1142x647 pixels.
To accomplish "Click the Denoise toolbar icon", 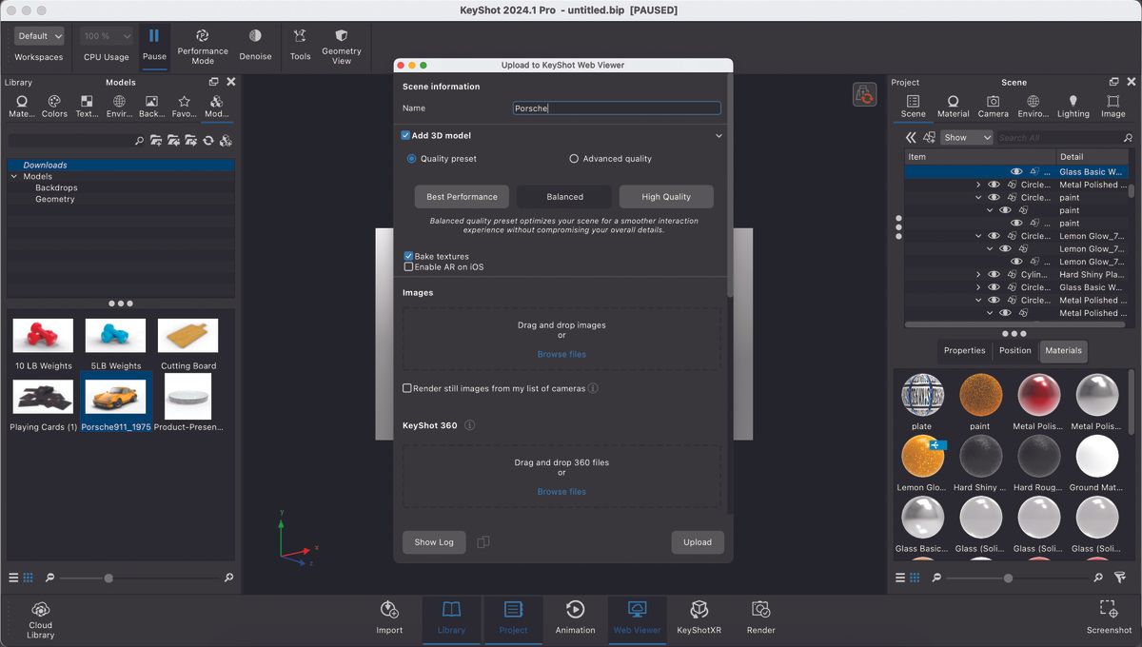I will click(255, 36).
